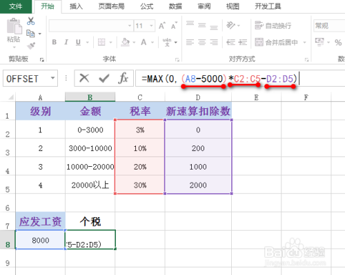Open the Font Color dropdown arrow
Viewport: 345px width, 275px height.
tap(152, 42)
